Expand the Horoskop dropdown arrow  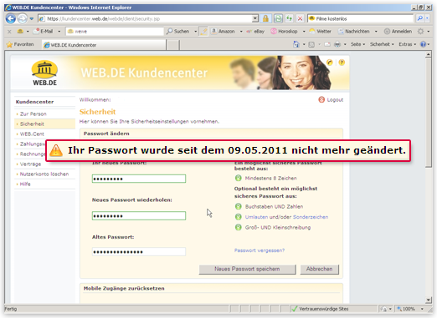pyautogui.click(x=304, y=32)
